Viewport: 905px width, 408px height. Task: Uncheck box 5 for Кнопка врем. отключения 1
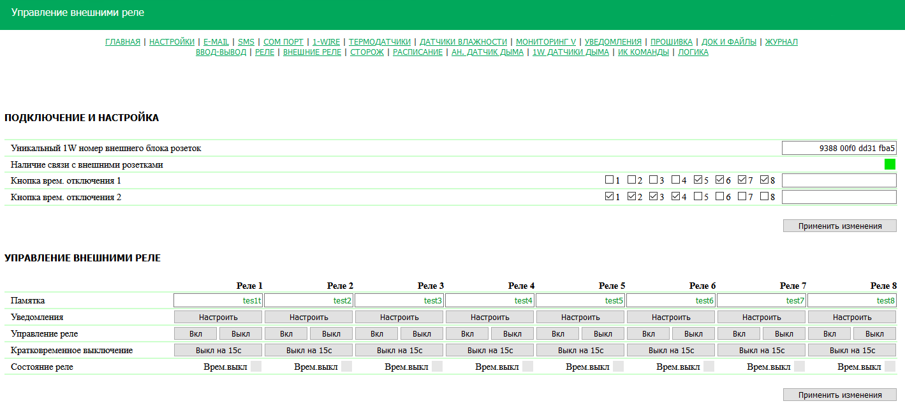(x=698, y=180)
